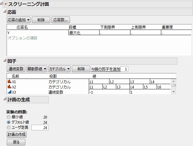193x146 pixels.
Task: Select response name Y
Action: pos(9,33)
